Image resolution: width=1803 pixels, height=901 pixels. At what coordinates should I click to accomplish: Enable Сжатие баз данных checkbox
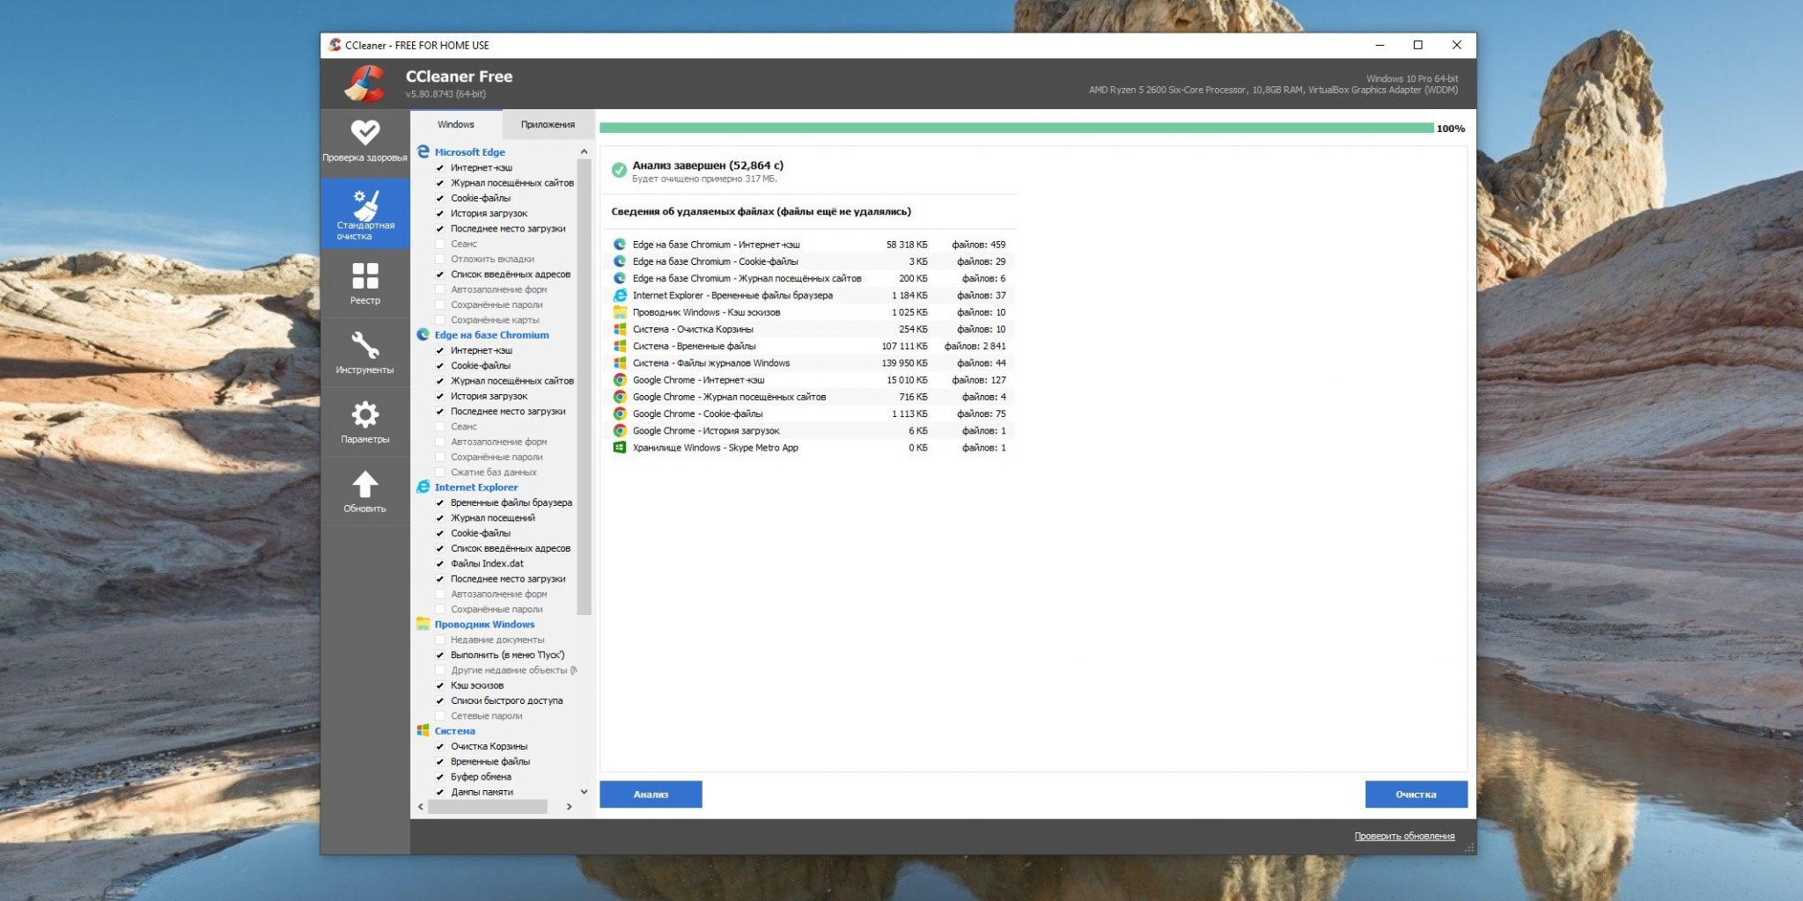pyautogui.click(x=440, y=472)
